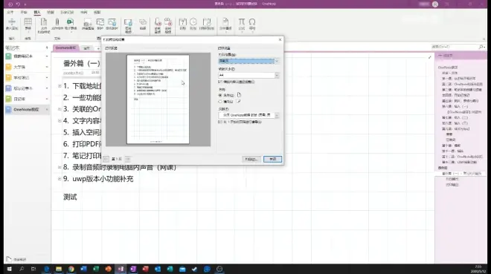
Task: Toggle the scale content to paper width checkbox
Action: tap(220, 82)
